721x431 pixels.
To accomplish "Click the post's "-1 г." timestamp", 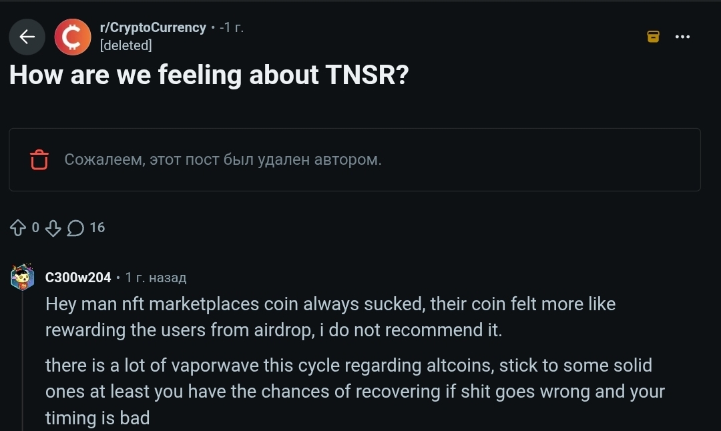I will click(x=232, y=27).
